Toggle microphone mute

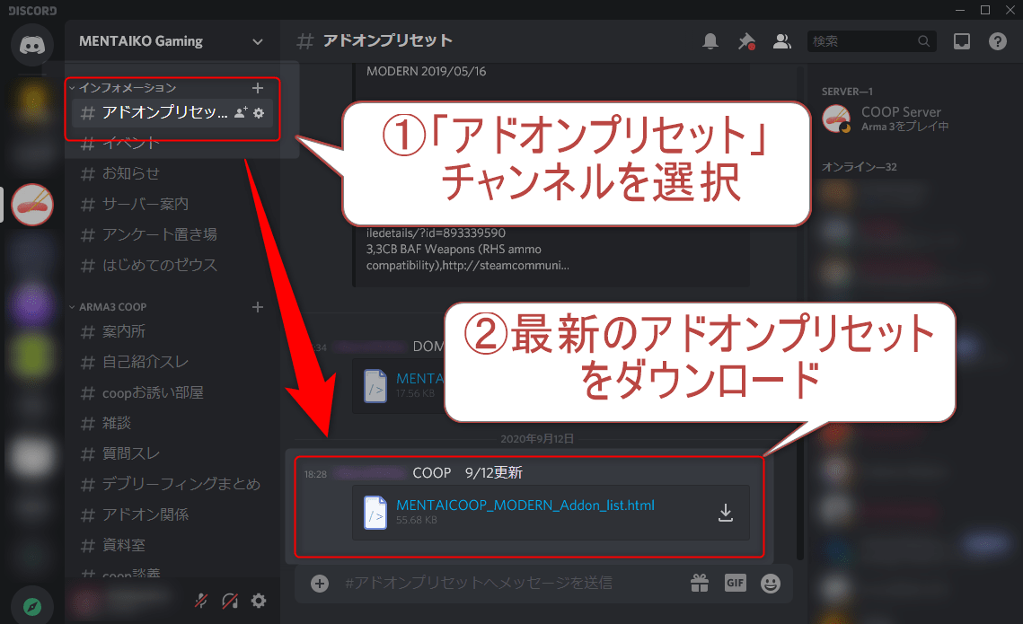[x=203, y=601]
